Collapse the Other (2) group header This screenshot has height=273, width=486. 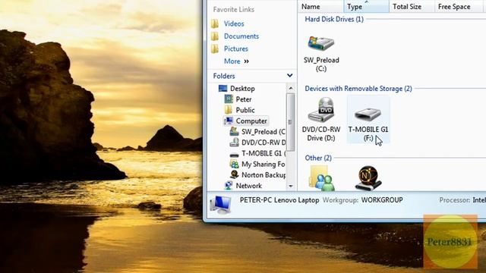(318, 158)
